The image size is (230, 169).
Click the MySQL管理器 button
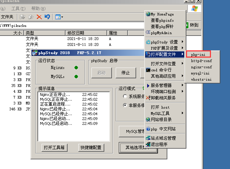point(132,131)
